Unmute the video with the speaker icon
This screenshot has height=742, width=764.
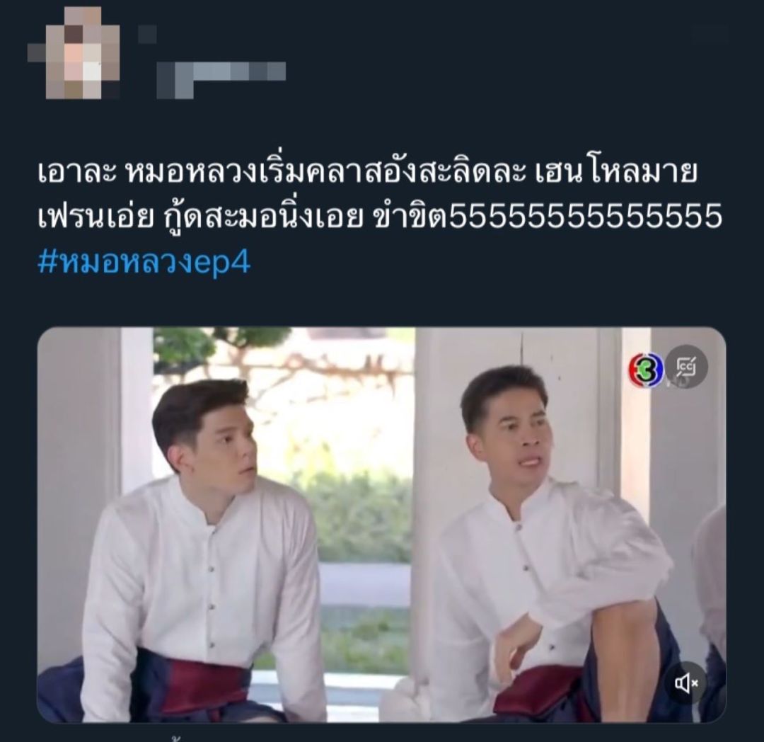[686, 683]
